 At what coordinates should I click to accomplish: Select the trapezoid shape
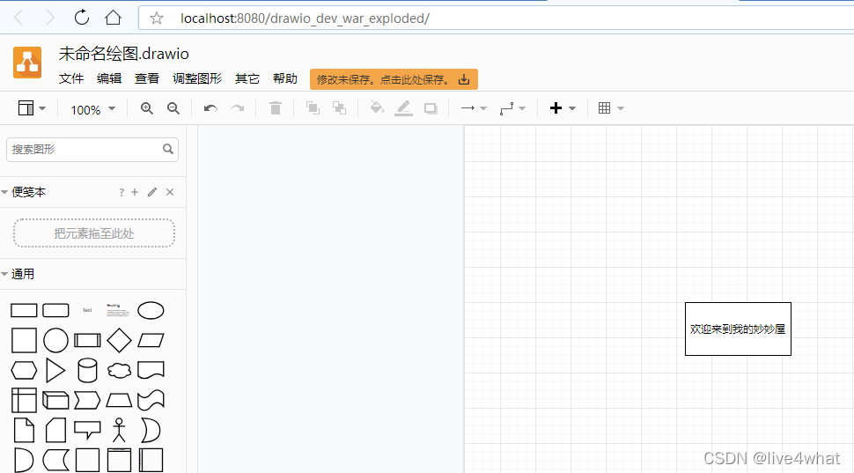pyautogui.click(x=119, y=400)
